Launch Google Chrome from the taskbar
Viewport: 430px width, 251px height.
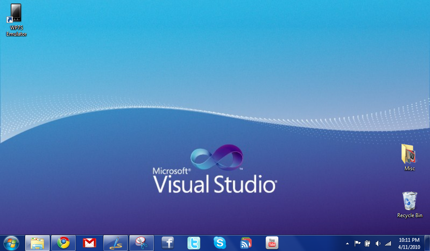pos(63,243)
